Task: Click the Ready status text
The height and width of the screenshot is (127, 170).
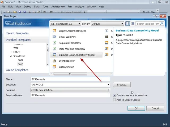Action: tap(4, 125)
